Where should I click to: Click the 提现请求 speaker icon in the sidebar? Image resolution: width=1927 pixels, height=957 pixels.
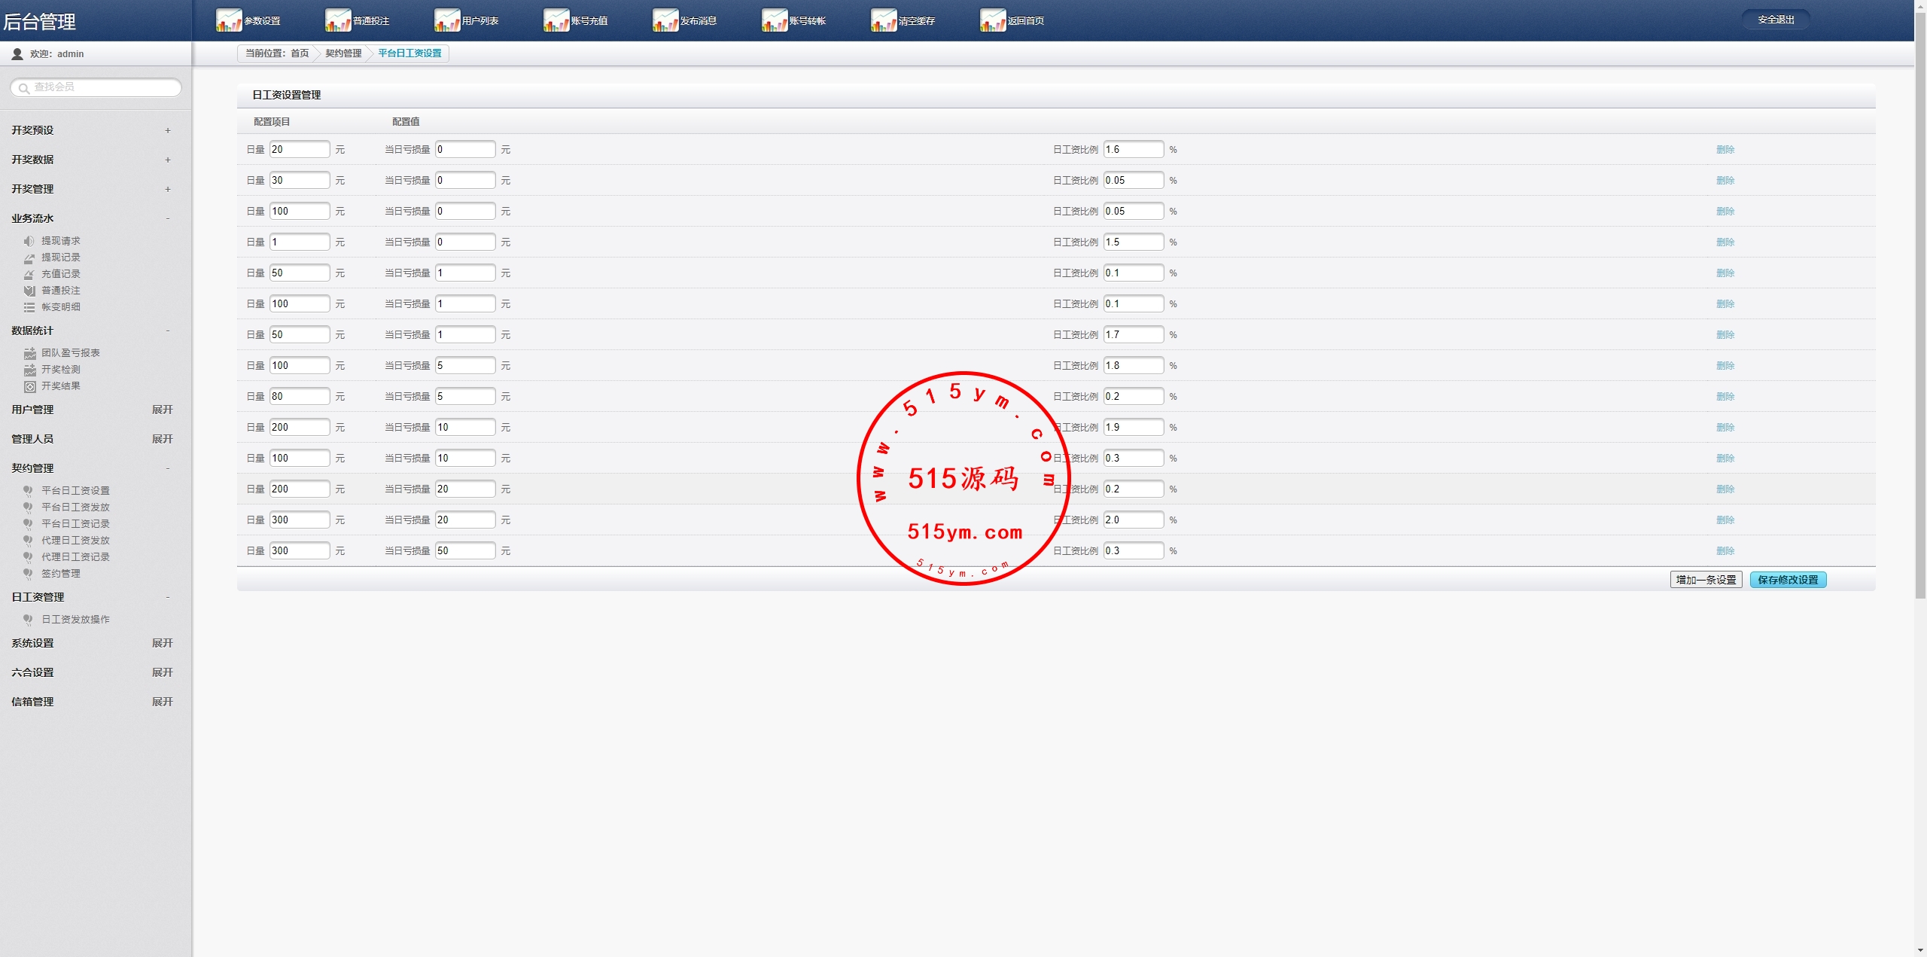pyautogui.click(x=29, y=241)
